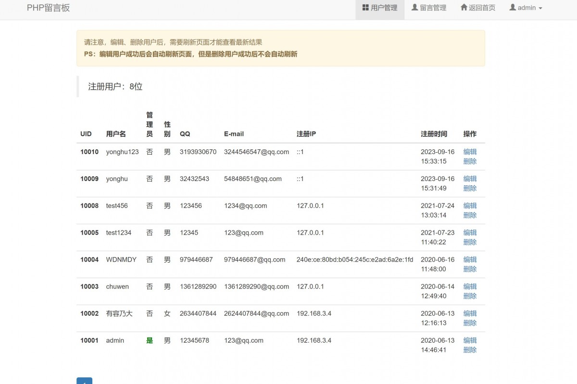Delete user test456
Screen dimensions: 577x384
coord(470,215)
